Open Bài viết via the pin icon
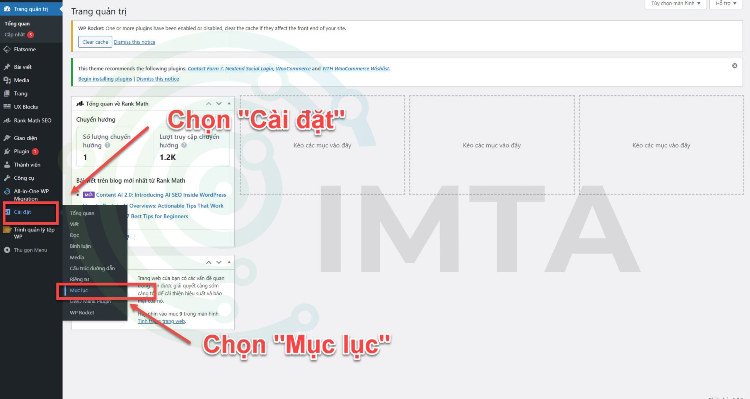 [x=7, y=67]
